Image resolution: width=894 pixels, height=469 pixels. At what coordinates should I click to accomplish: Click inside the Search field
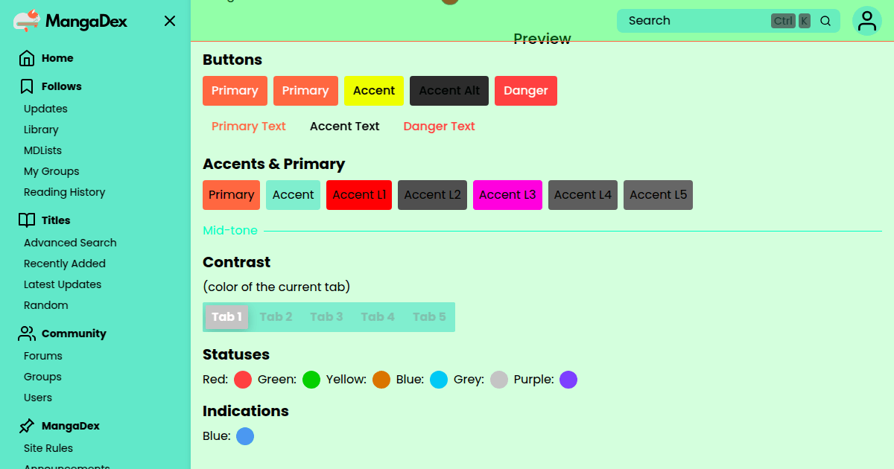(x=693, y=21)
